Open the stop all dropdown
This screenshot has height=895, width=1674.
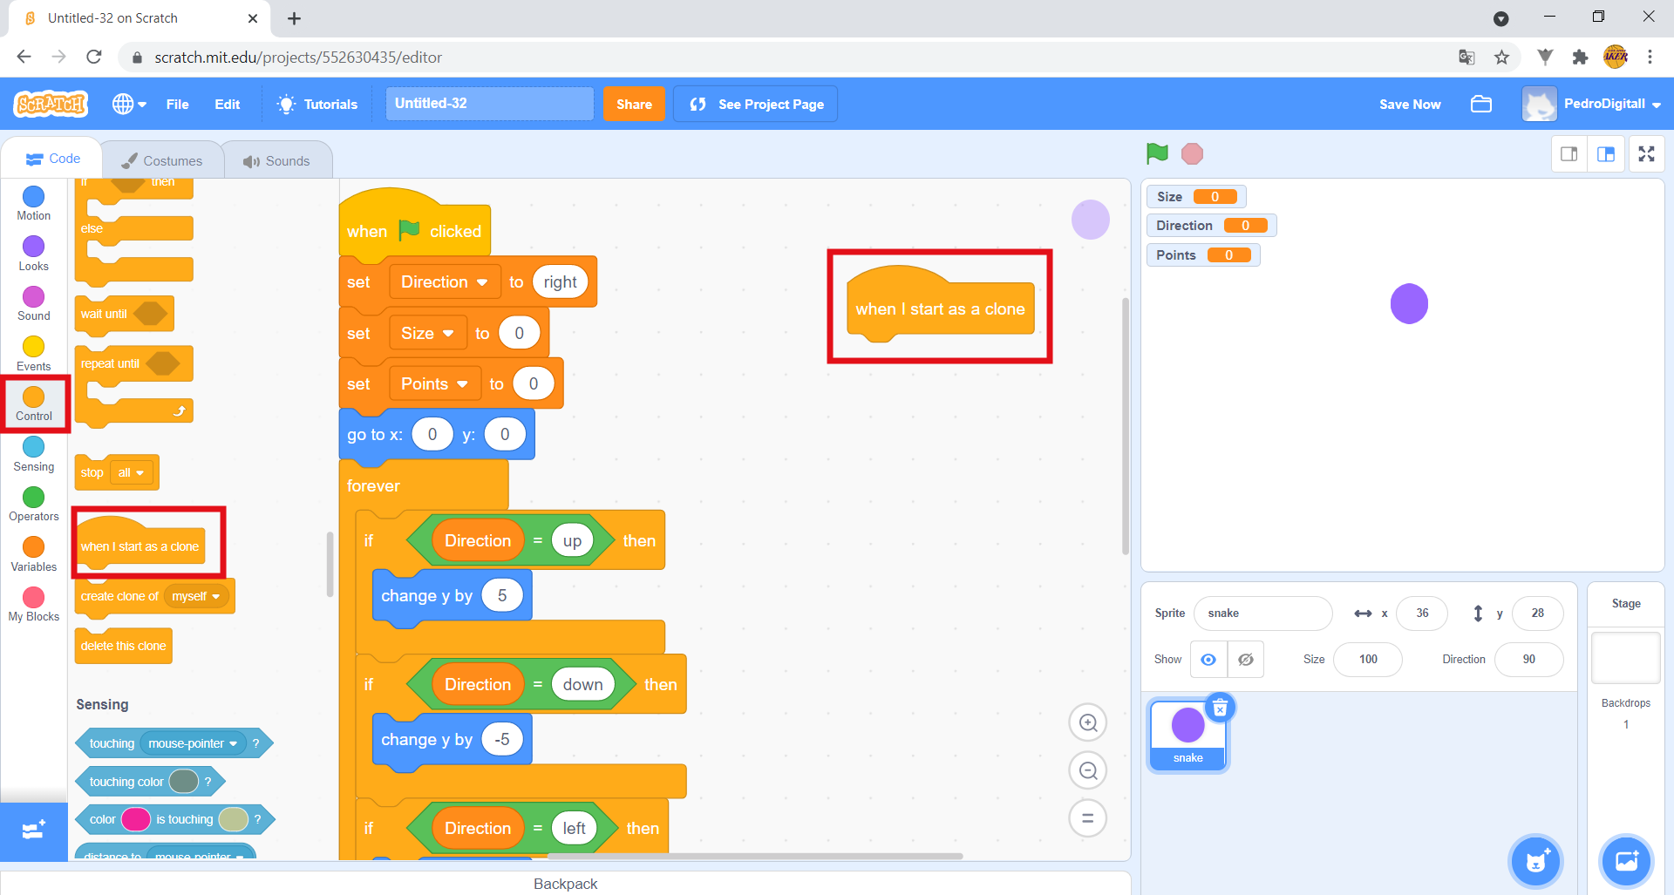point(132,472)
